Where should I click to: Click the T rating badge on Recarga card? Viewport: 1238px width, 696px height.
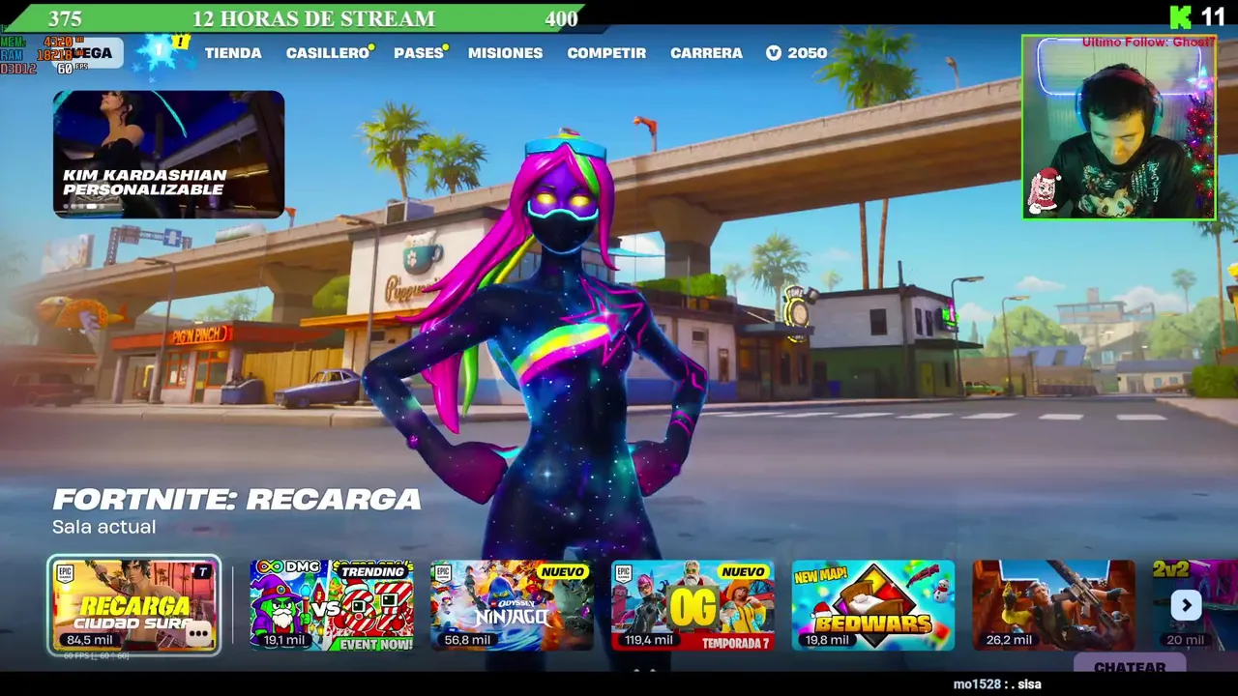coord(203,572)
